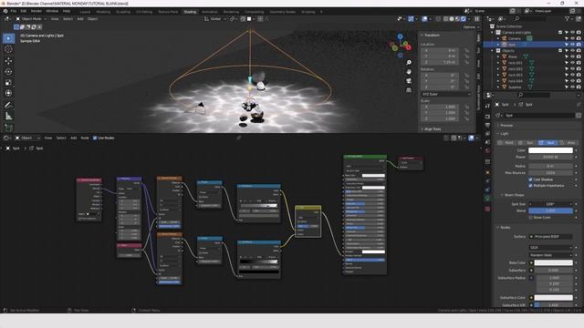This screenshot has height=328, width=584.
Task: Select the Measure tool
Action: 8,117
